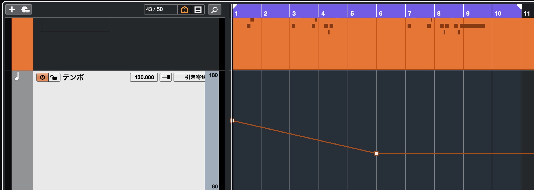Viewport: 534px width, 190px height.
Task: Click the orange track visibility filter icon
Action: (185, 10)
